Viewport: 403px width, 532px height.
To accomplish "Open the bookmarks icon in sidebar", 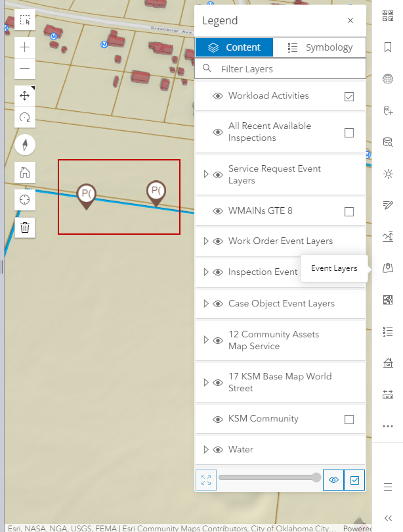I will [x=388, y=47].
